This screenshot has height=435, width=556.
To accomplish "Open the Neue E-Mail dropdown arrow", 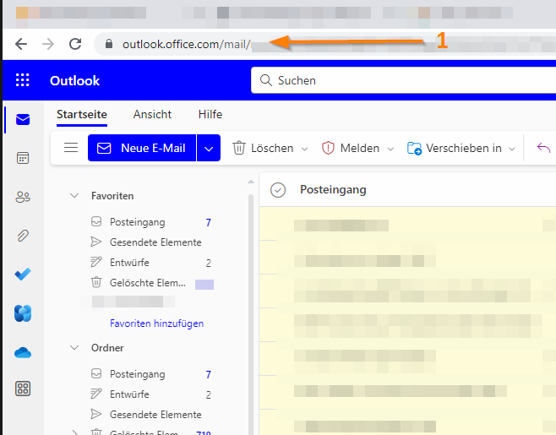I will [x=209, y=148].
